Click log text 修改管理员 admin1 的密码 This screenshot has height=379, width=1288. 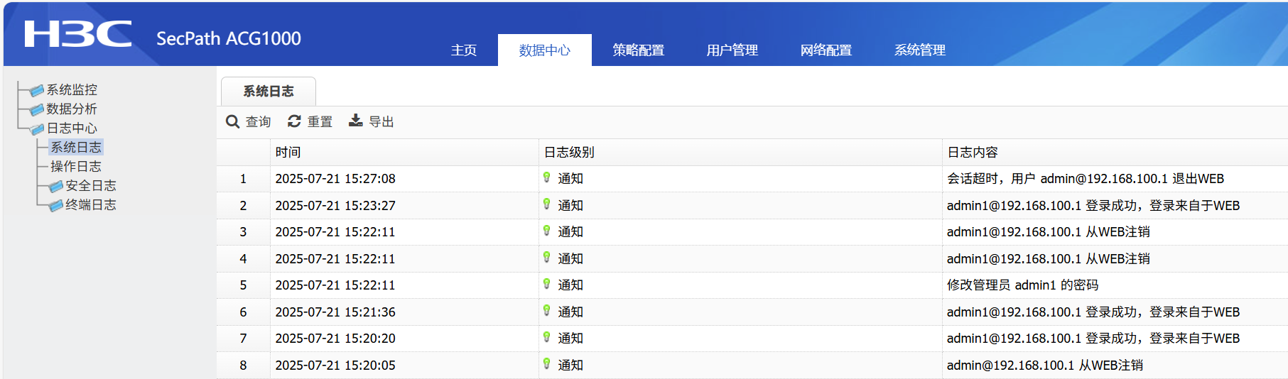click(x=1022, y=285)
